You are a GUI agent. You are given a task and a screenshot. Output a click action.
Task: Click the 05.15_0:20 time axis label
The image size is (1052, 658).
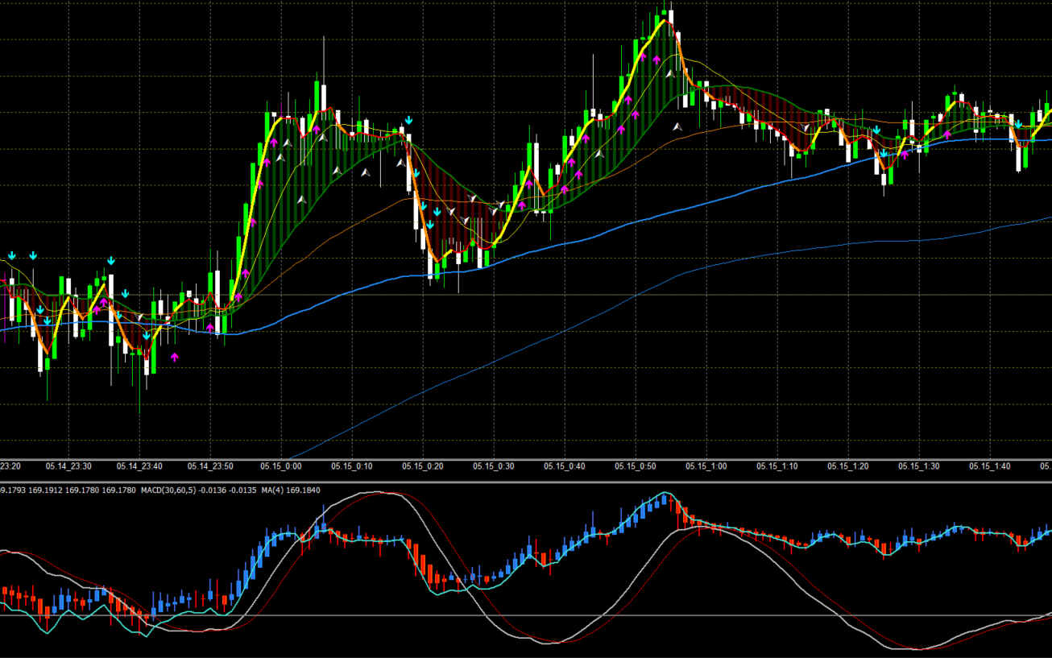(x=423, y=466)
